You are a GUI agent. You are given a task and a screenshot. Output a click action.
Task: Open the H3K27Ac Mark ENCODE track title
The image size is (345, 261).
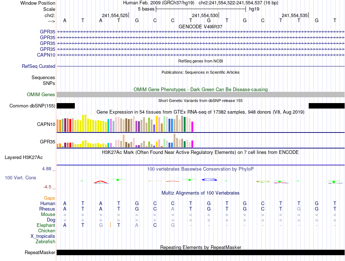(x=200, y=152)
